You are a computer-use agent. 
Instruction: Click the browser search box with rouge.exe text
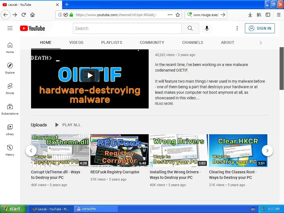coord(206,15)
